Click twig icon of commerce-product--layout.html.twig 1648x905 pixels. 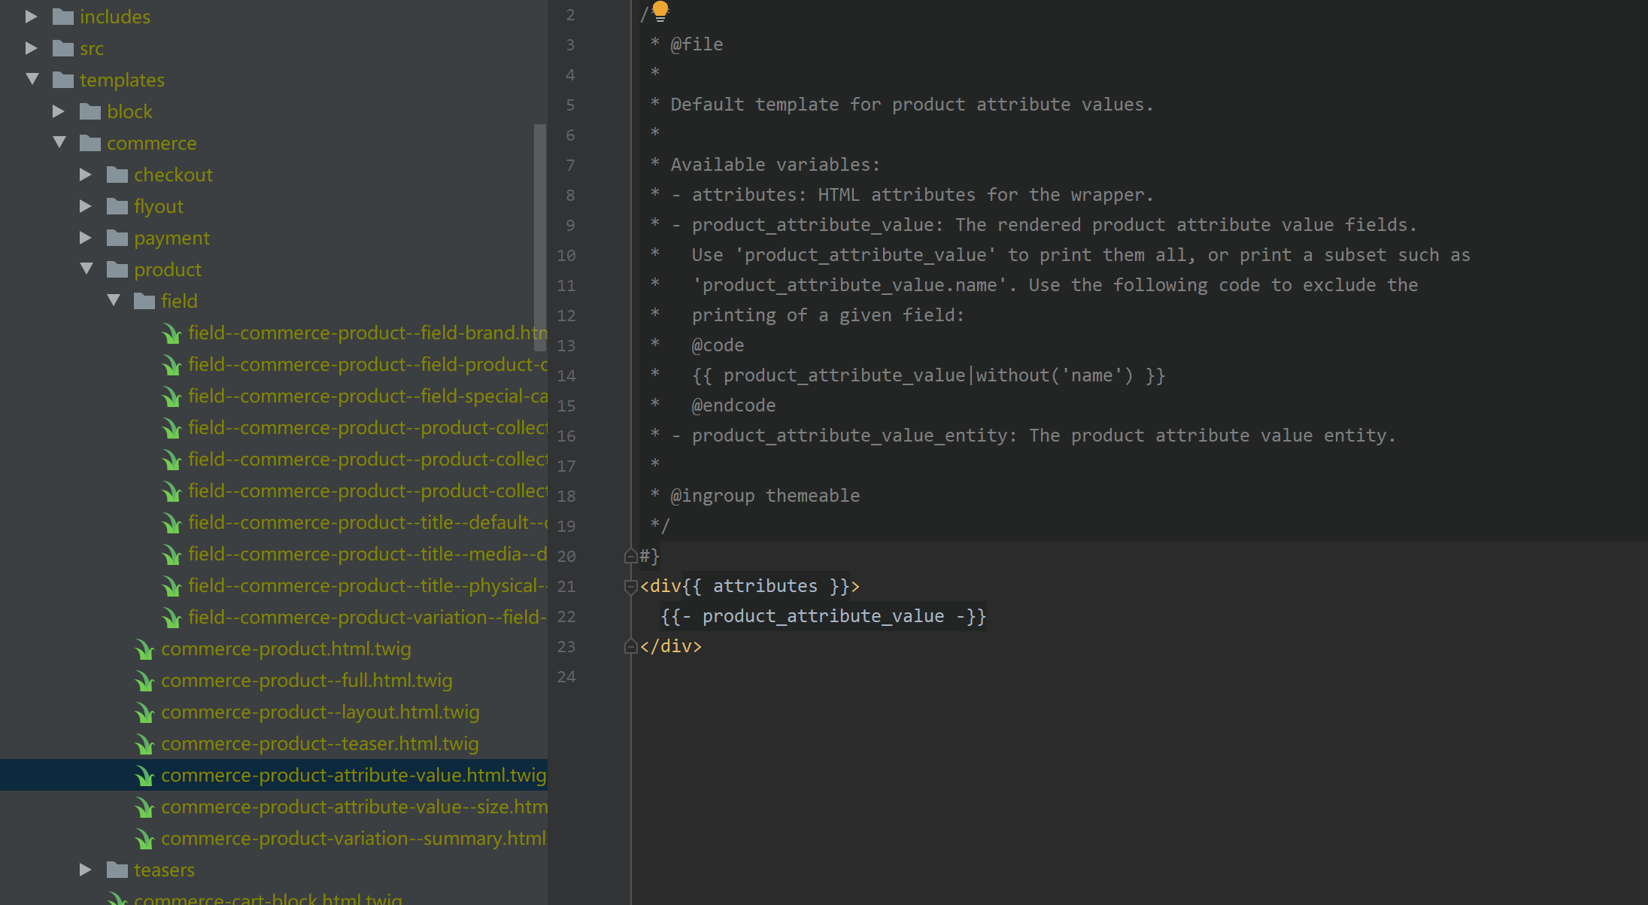click(145, 712)
